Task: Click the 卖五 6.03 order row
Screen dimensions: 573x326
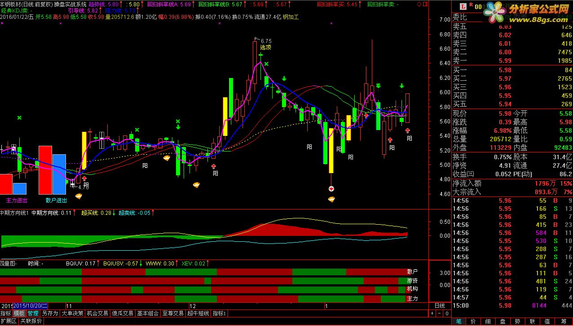Action: pos(512,27)
